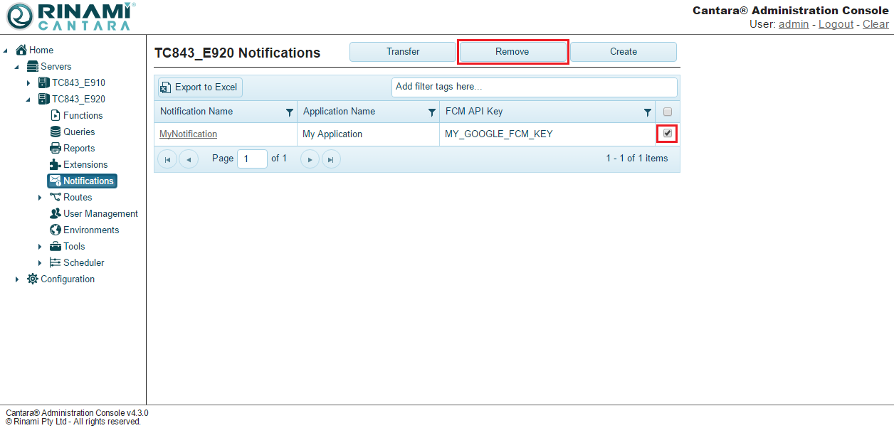Click the Configuration gear icon
This screenshot has height=433, width=894.
pos(33,279)
